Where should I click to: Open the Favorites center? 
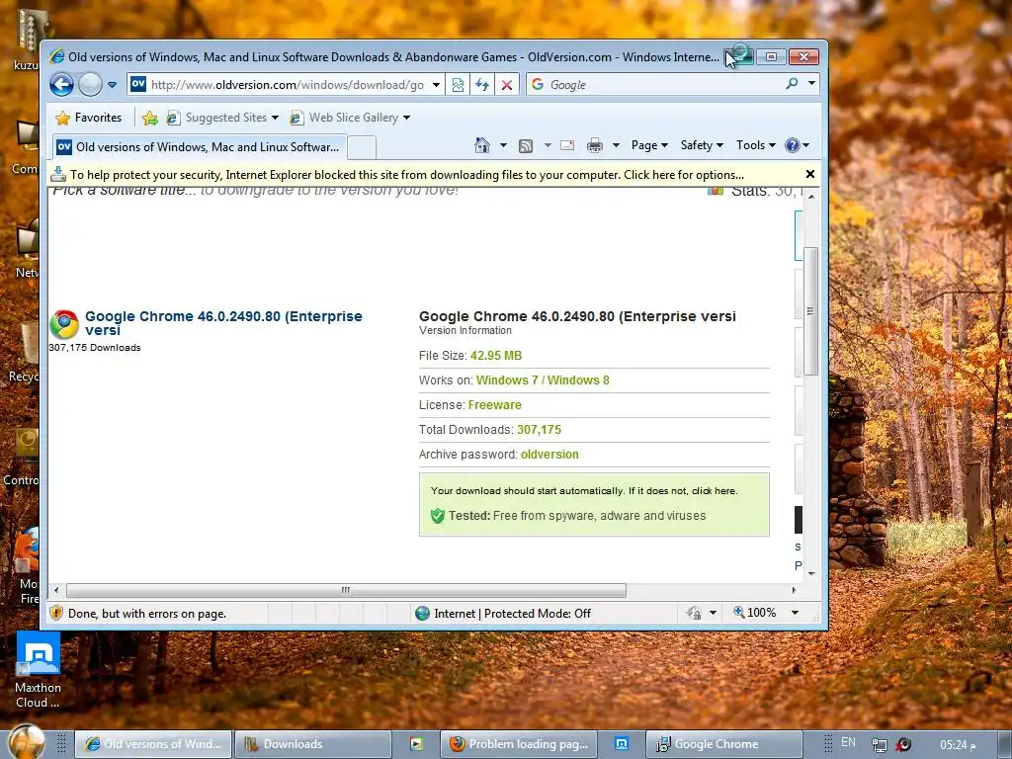click(x=88, y=118)
